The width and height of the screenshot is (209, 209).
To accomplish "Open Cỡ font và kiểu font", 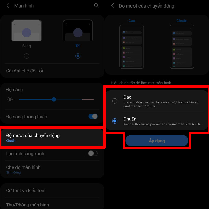I will 52,191.
